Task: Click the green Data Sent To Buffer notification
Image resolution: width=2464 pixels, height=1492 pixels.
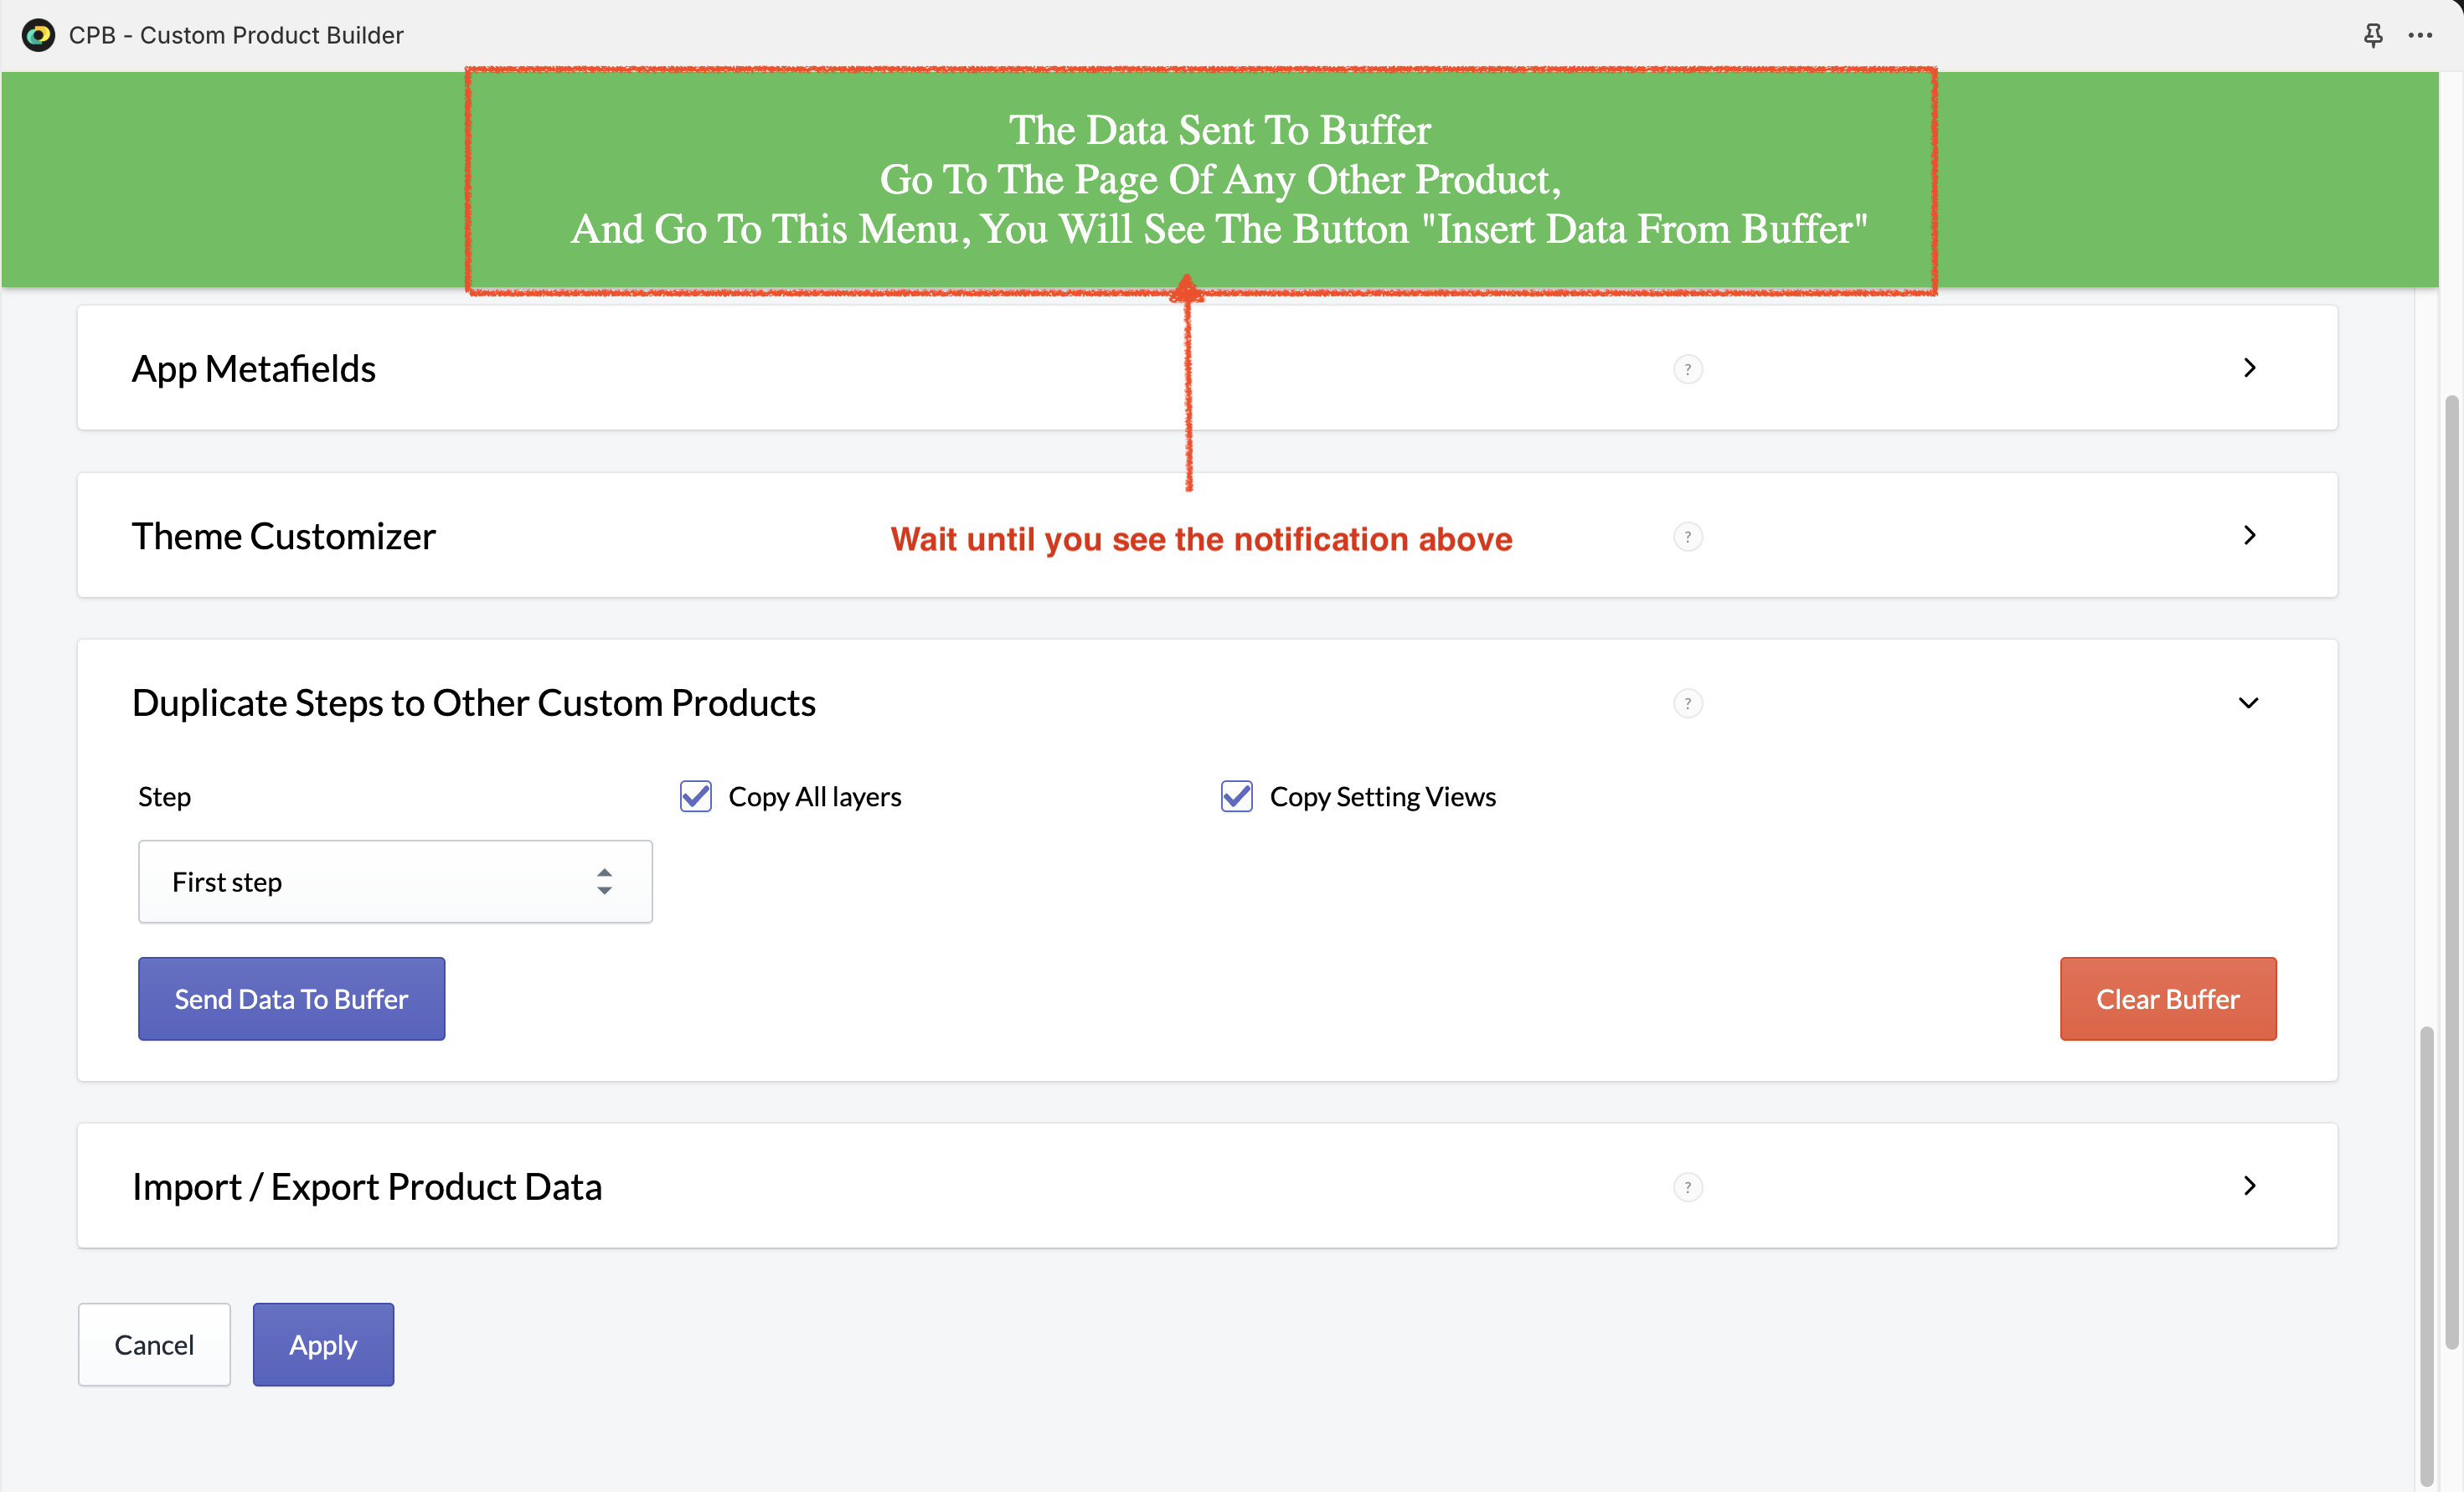Action: click(x=1220, y=180)
